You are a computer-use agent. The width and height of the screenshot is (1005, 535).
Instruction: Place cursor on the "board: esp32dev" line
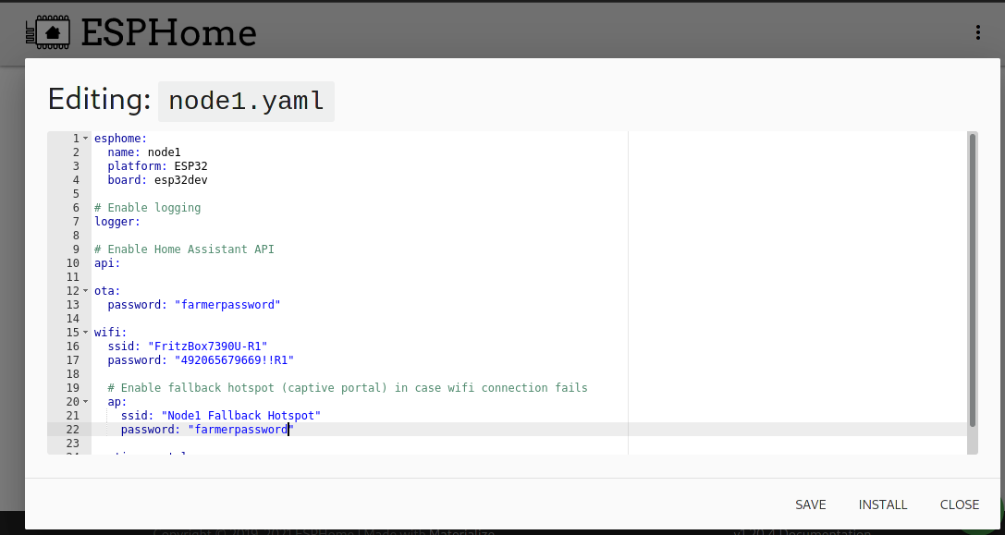(x=157, y=180)
